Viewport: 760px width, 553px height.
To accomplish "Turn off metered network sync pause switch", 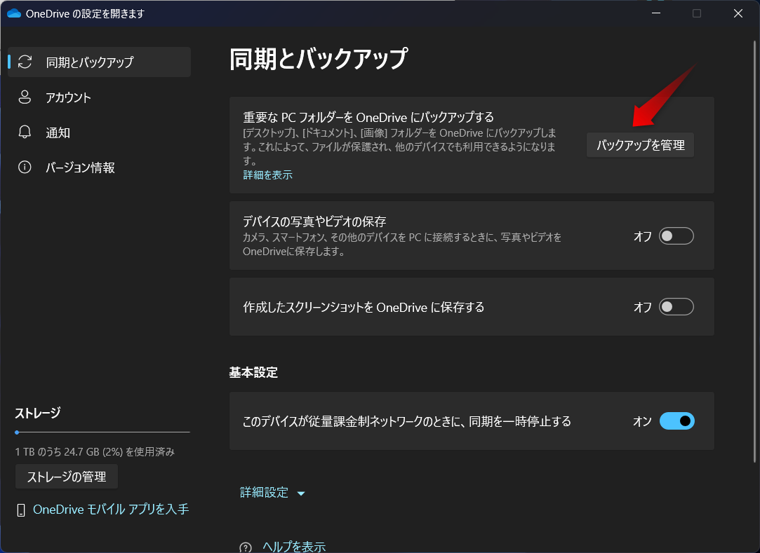I will [676, 421].
